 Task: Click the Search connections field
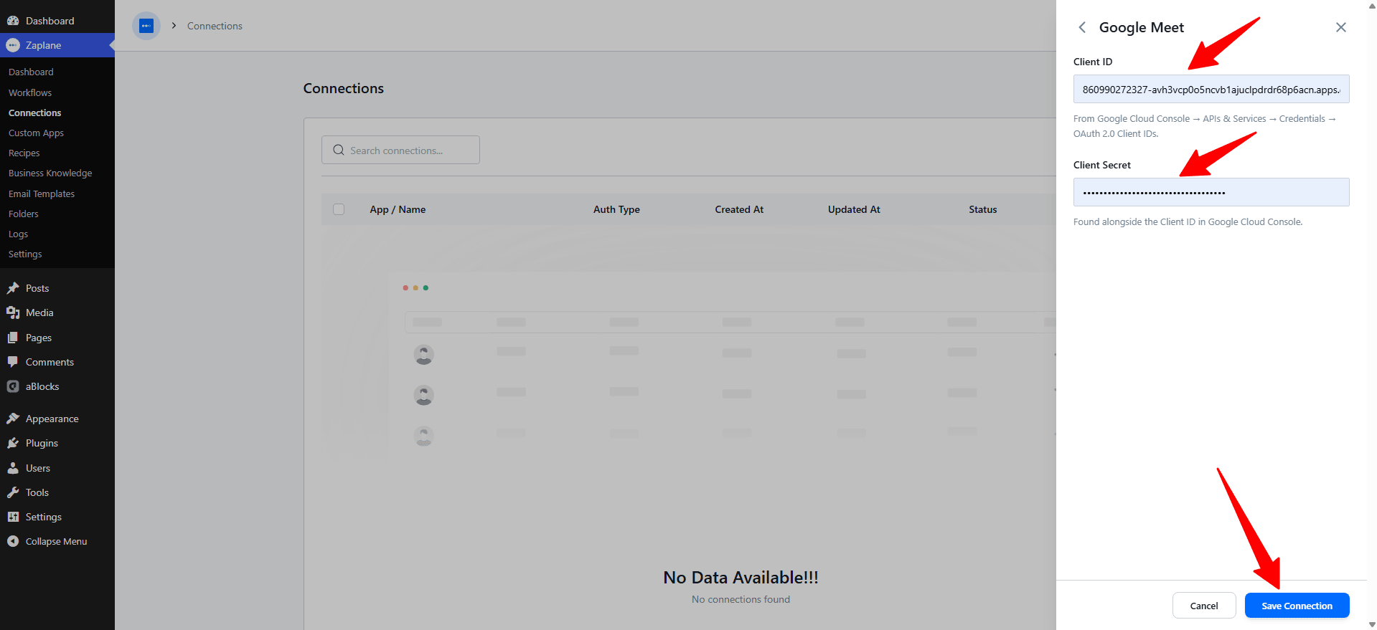[400, 150]
